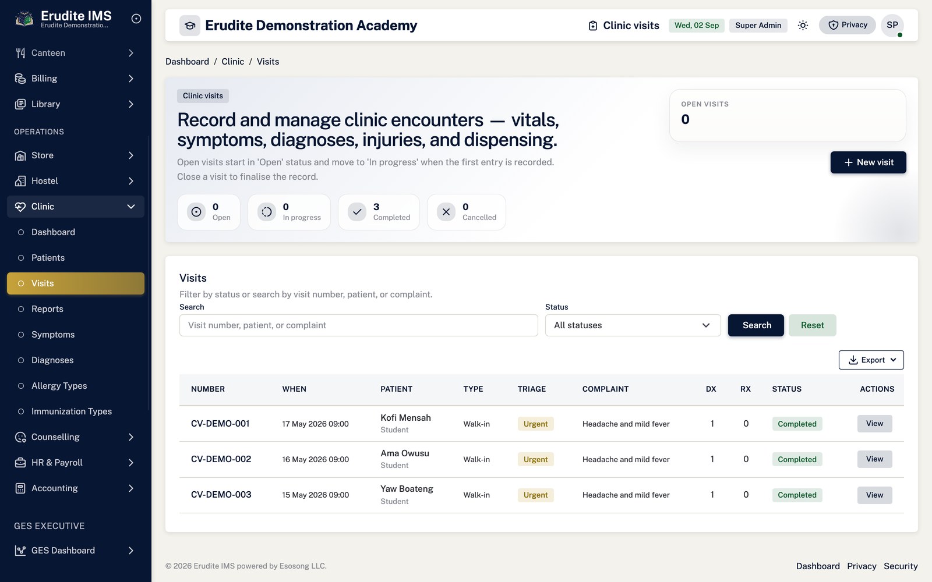Click the In progress stat card
932x582 pixels.
289,212
